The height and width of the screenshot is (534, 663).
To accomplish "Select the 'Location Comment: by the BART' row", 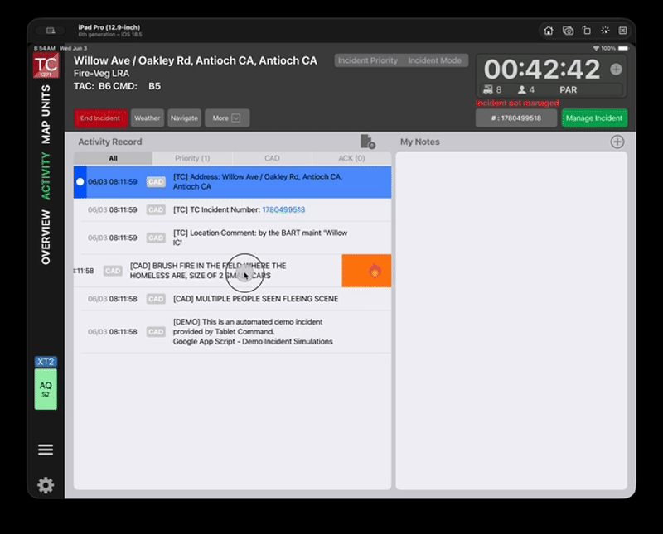I will pyautogui.click(x=233, y=238).
